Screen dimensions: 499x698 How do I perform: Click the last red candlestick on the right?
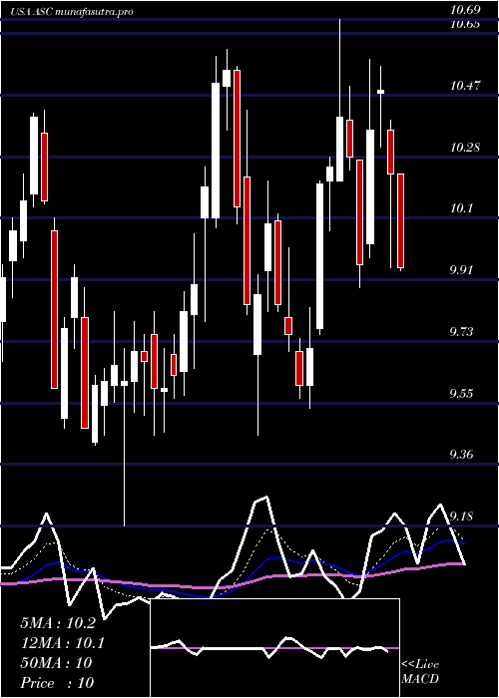click(400, 220)
